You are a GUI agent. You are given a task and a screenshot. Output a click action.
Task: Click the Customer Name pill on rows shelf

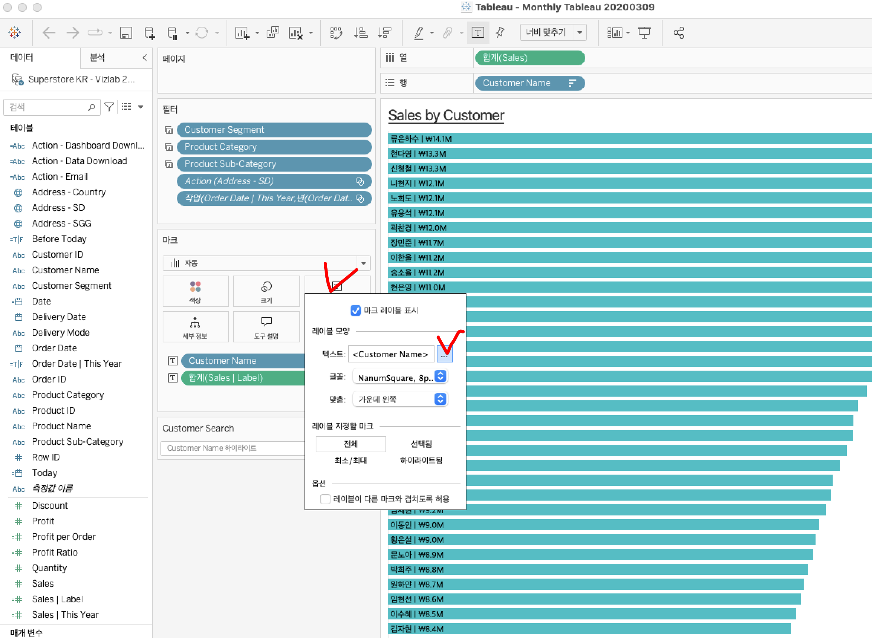pos(530,83)
